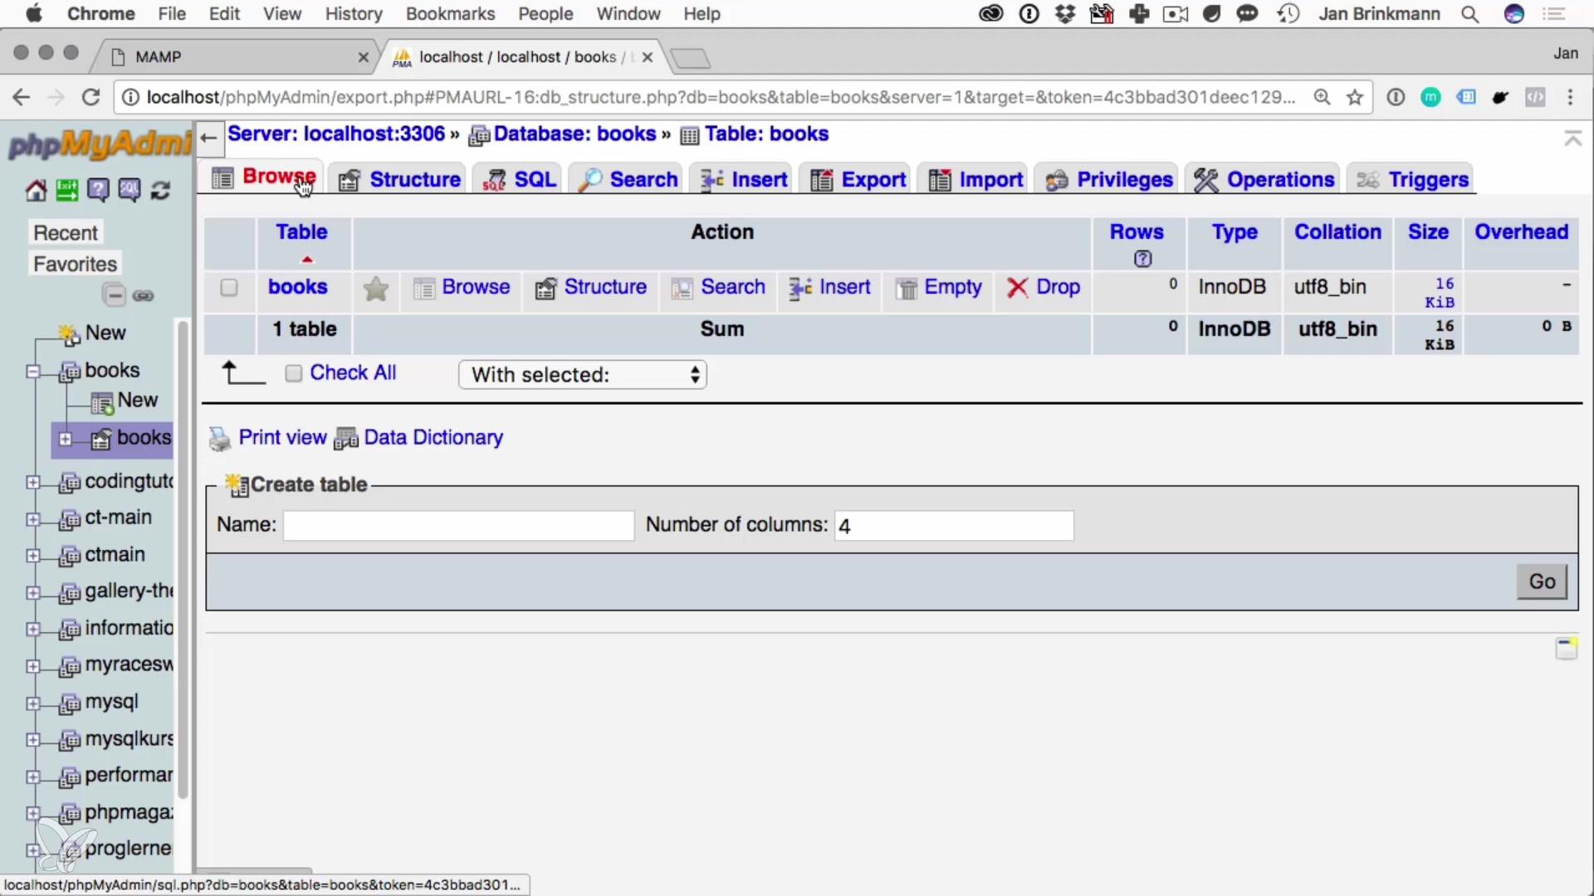This screenshot has width=1594, height=896.
Task: Click the collapse all navigation icon
Action: click(114, 295)
